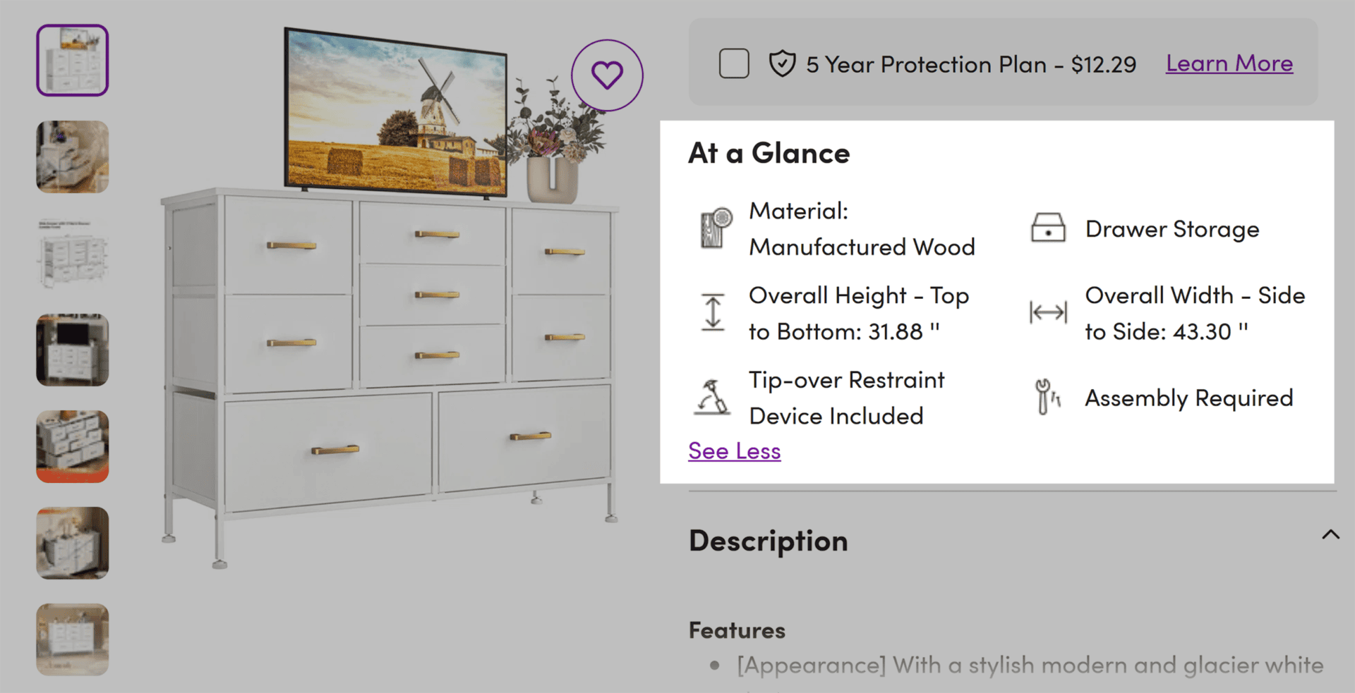The height and width of the screenshot is (693, 1355).
Task: View the sixth product thumbnail
Action: coord(73,543)
